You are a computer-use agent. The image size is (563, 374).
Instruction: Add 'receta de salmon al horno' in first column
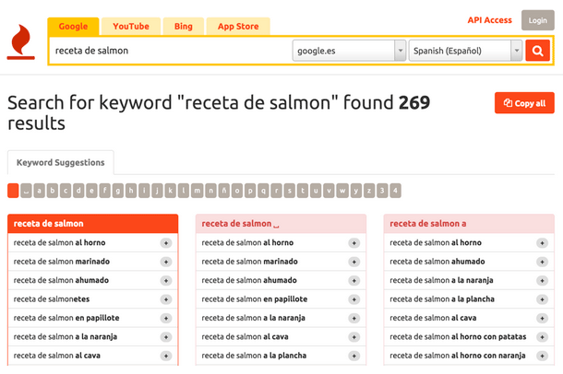(x=166, y=243)
